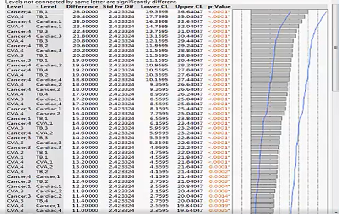The width and height of the screenshot is (339, 214).
Task: Click the first Level column header
Action: [x=15, y=7]
